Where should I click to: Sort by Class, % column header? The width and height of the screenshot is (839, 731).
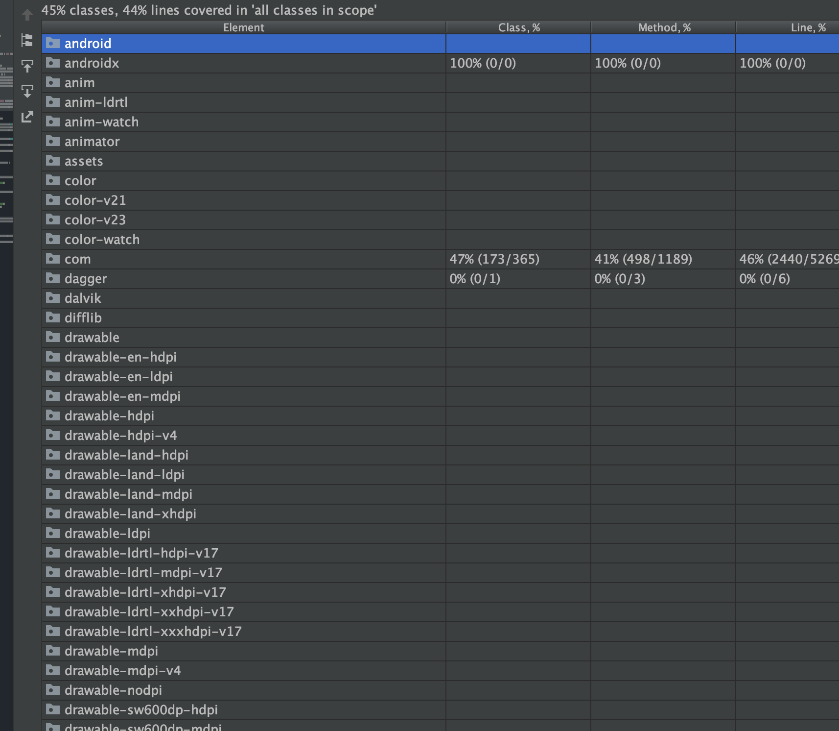click(x=519, y=27)
